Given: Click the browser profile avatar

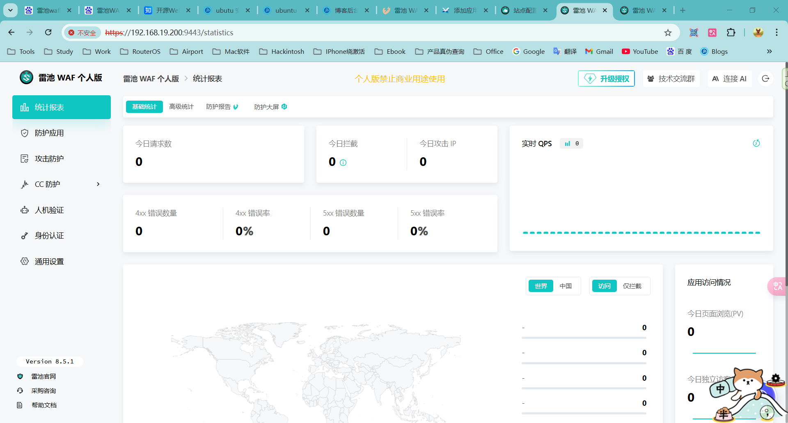Looking at the screenshot, I should pos(758,32).
